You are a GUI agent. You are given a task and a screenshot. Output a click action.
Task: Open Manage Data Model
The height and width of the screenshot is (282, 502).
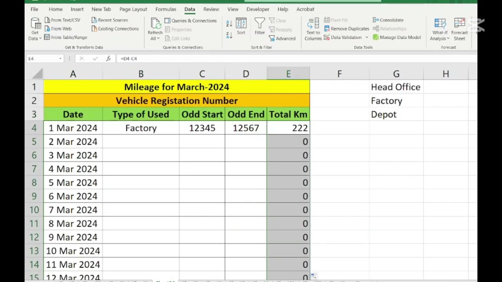(x=397, y=37)
